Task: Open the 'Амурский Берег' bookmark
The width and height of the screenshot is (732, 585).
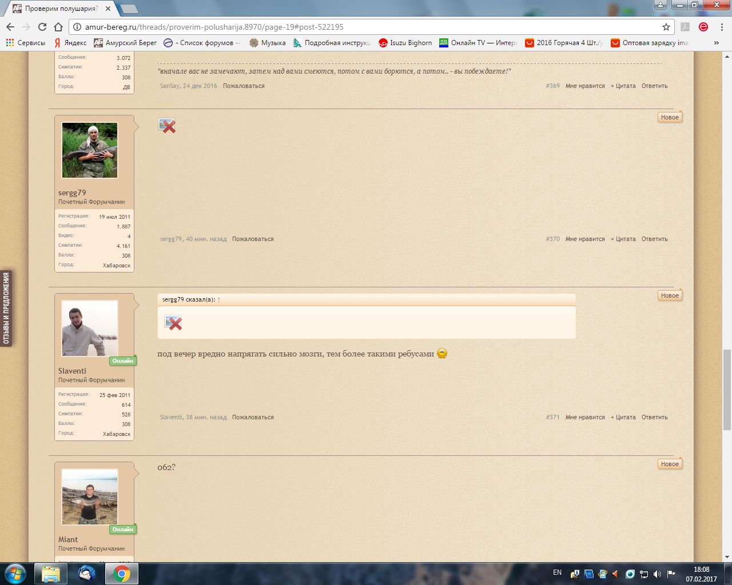Action: tap(125, 43)
